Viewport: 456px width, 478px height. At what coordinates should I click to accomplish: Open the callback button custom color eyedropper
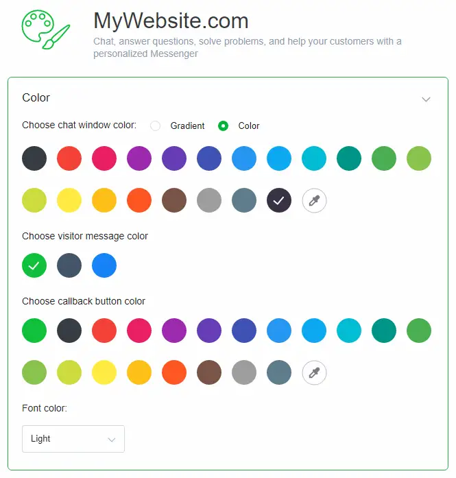coord(314,373)
